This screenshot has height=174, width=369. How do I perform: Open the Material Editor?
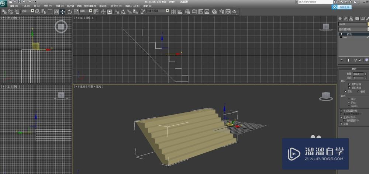pos(214,11)
